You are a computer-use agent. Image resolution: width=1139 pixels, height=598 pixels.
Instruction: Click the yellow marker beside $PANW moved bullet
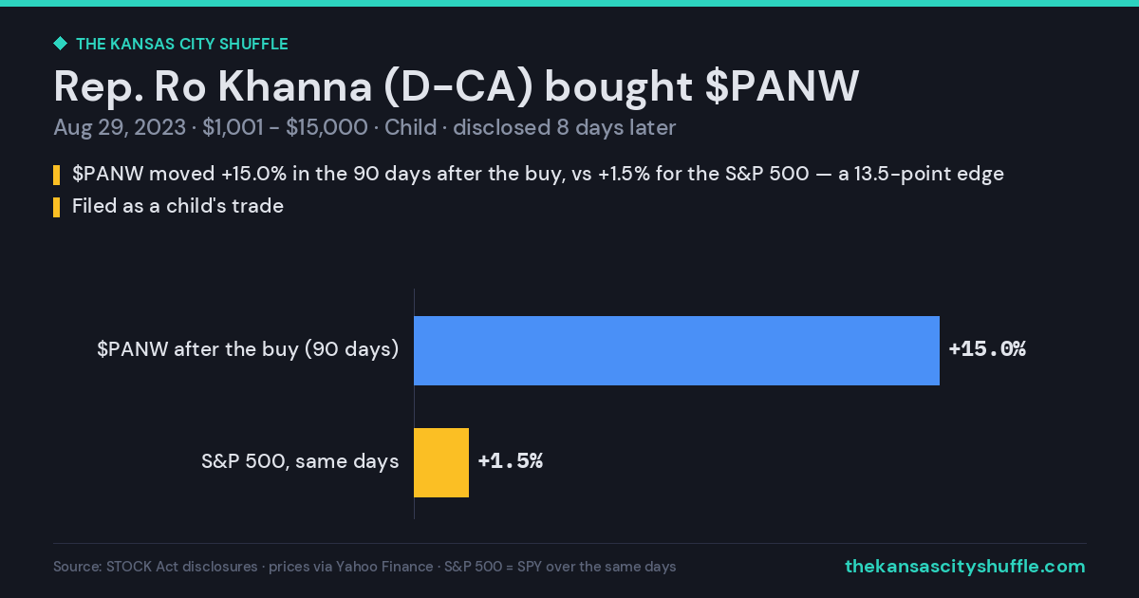point(57,175)
